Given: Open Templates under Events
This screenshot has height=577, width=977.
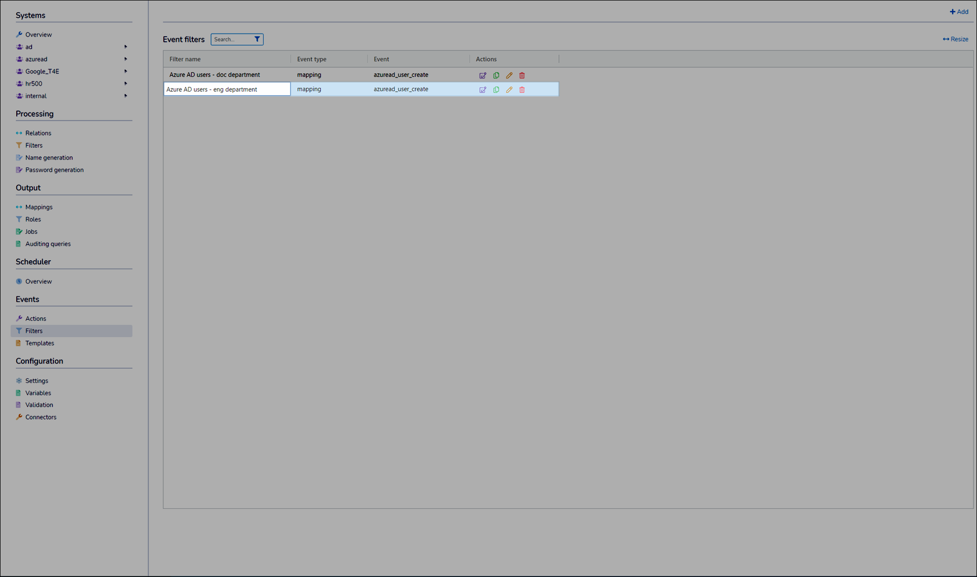Looking at the screenshot, I should [40, 343].
